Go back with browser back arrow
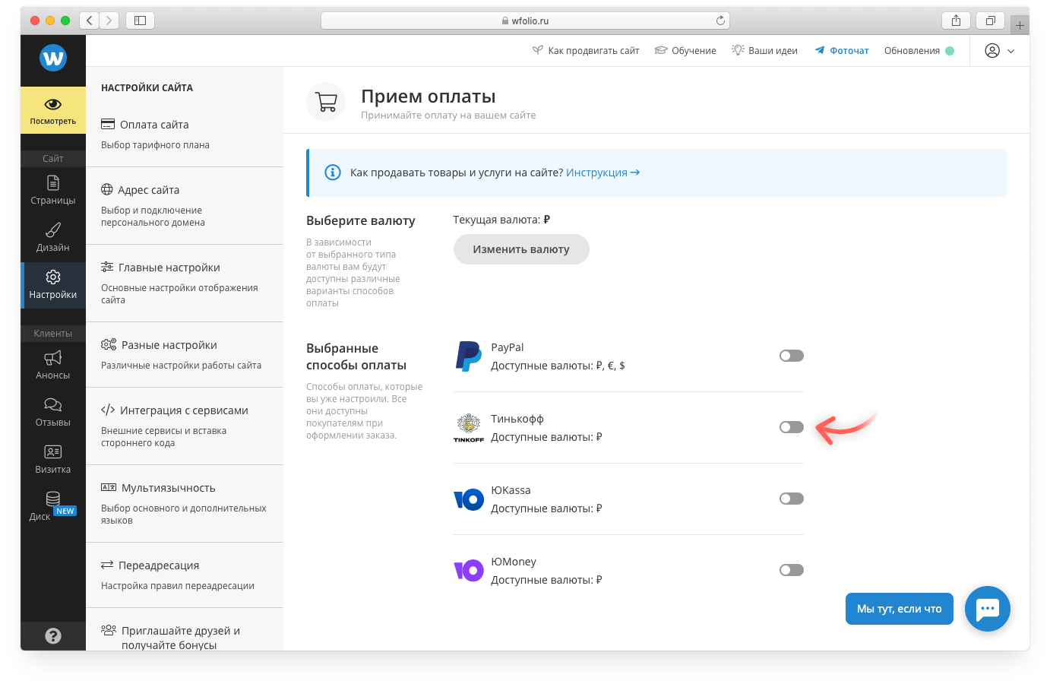Viewport: 1050px width, 684px height. tap(90, 21)
